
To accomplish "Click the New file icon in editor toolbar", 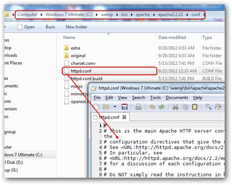I will point(96,107).
